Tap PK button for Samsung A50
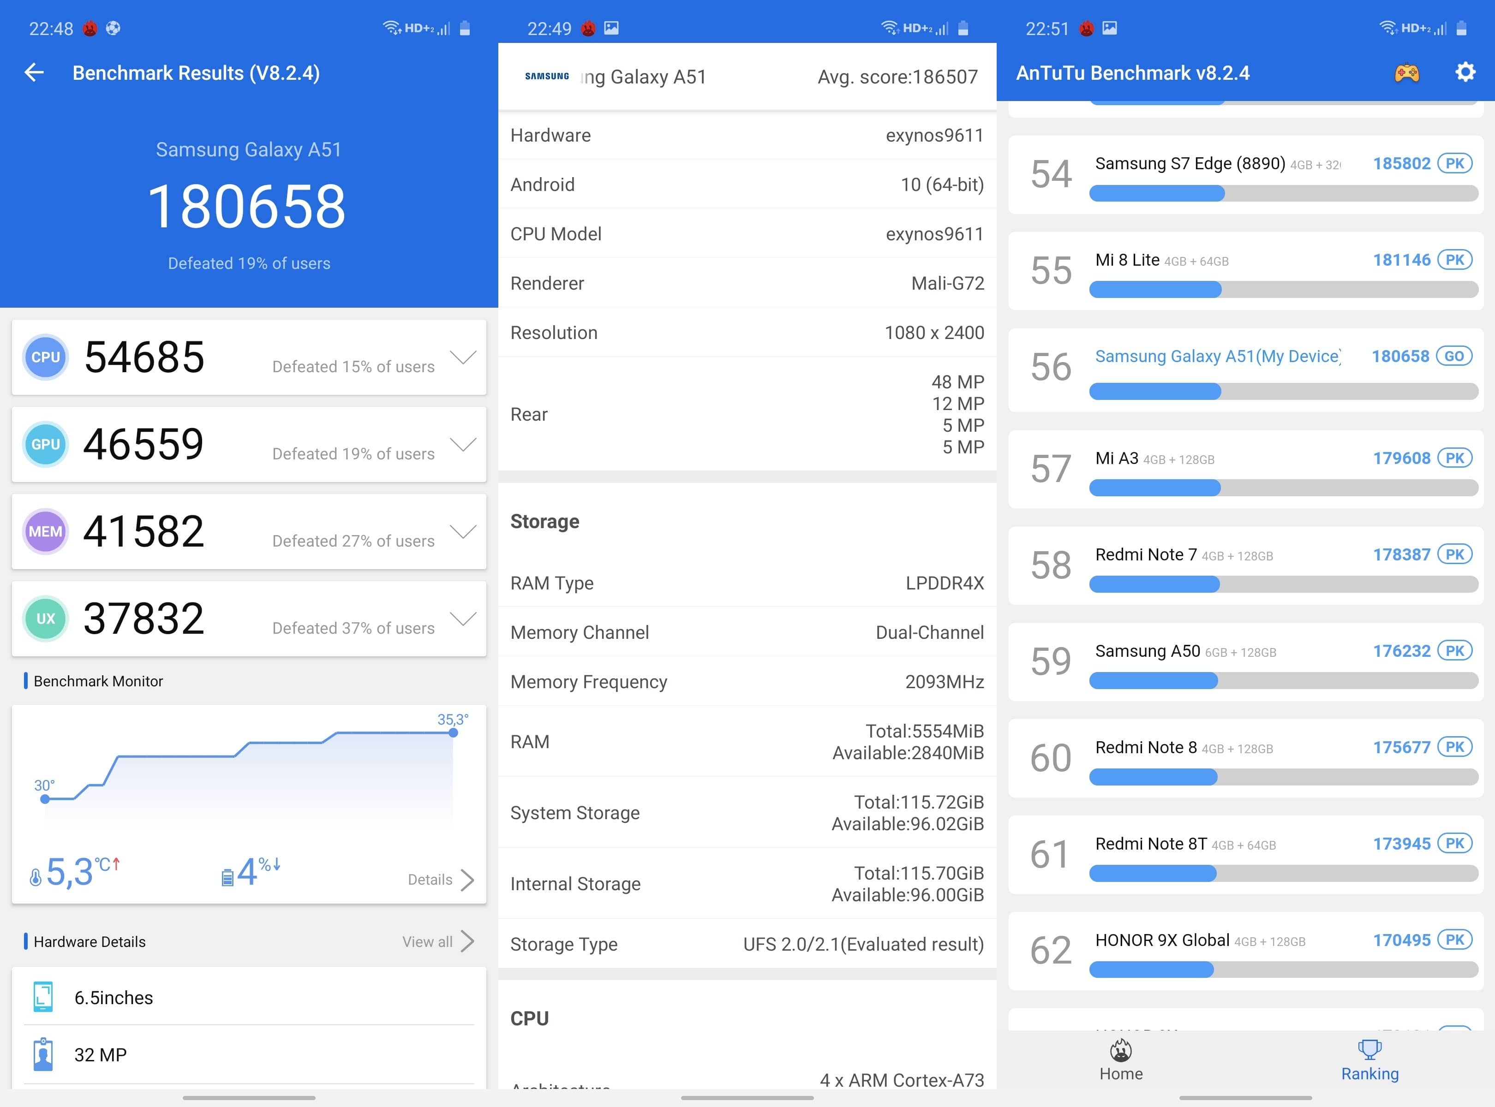 click(x=1455, y=651)
